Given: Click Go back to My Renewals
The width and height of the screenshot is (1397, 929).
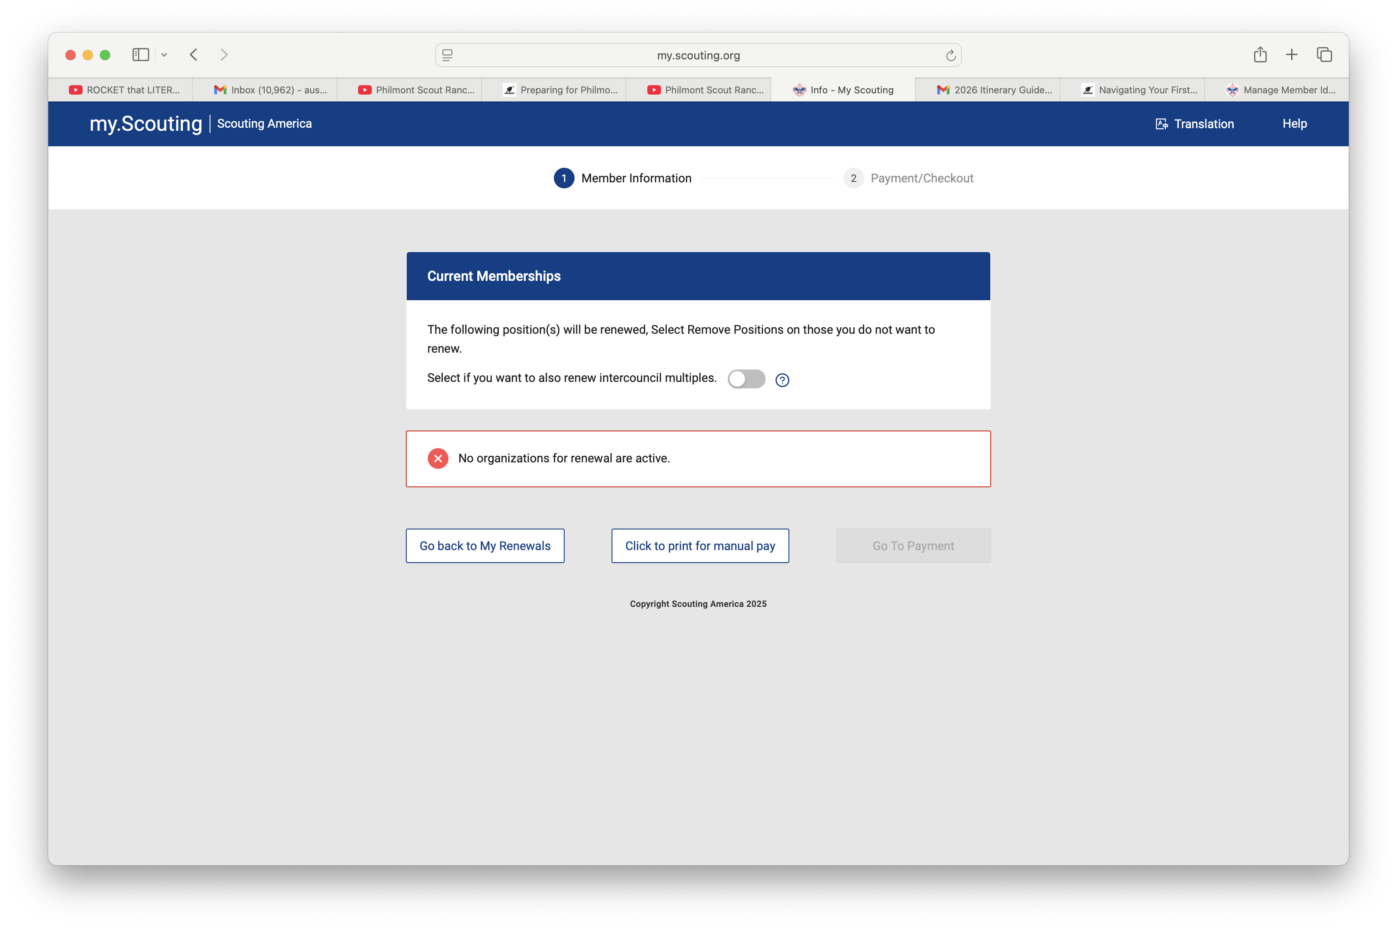Looking at the screenshot, I should pos(484,545).
